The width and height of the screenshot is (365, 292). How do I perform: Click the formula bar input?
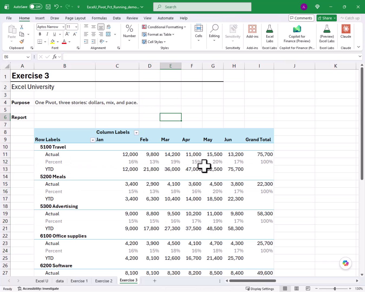(x=210, y=57)
